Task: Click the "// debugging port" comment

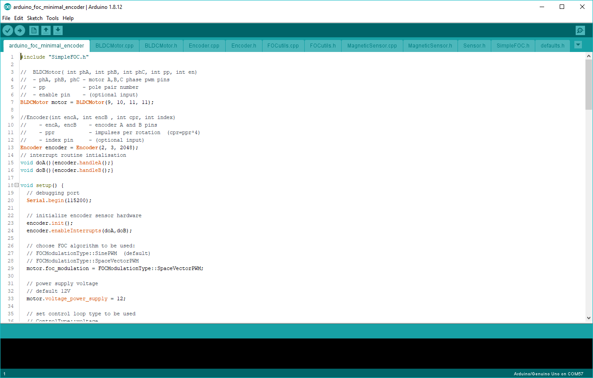Action: click(53, 193)
